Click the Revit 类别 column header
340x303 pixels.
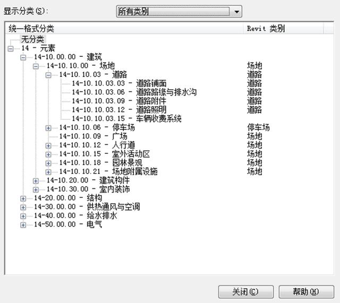pyautogui.click(x=283, y=28)
